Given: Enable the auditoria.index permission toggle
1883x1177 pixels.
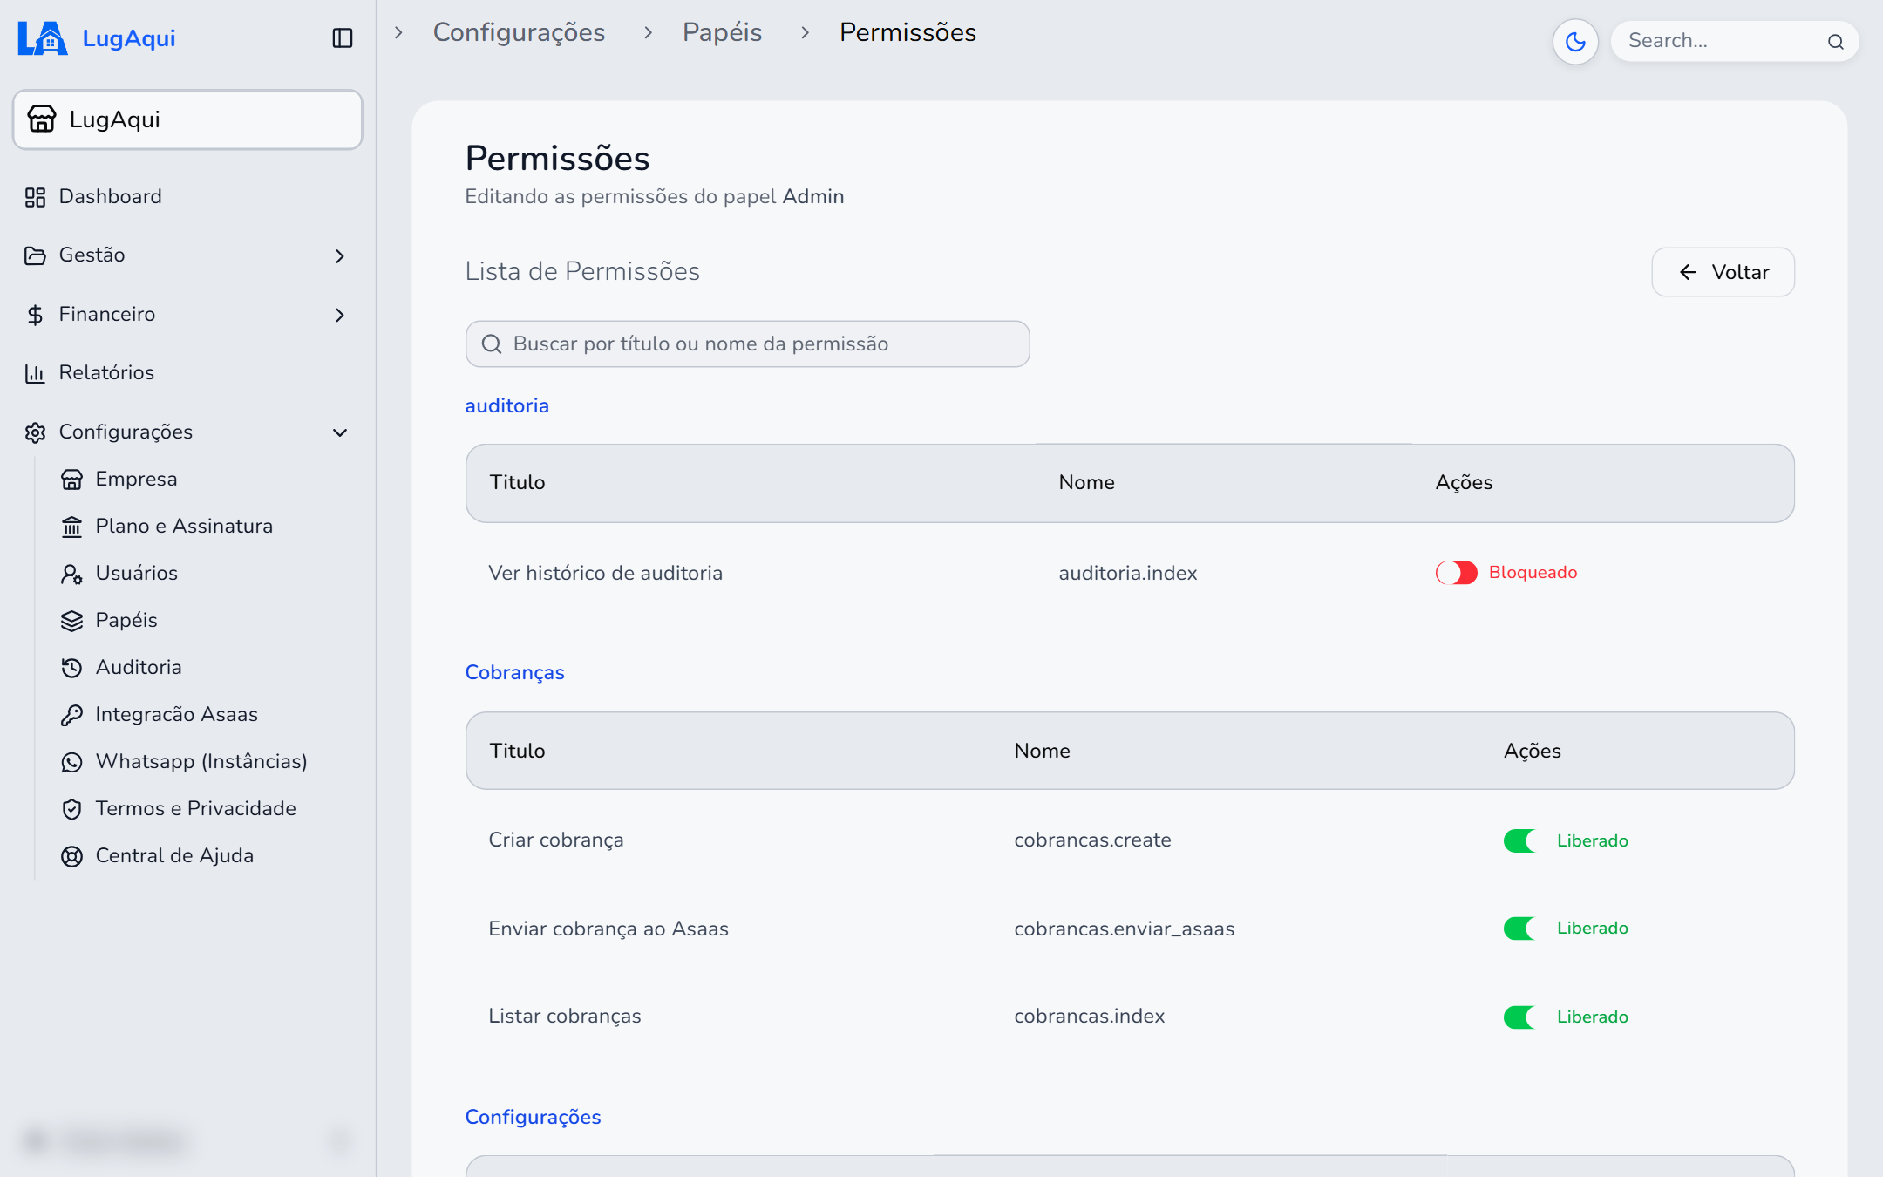Looking at the screenshot, I should (x=1456, y=573).
